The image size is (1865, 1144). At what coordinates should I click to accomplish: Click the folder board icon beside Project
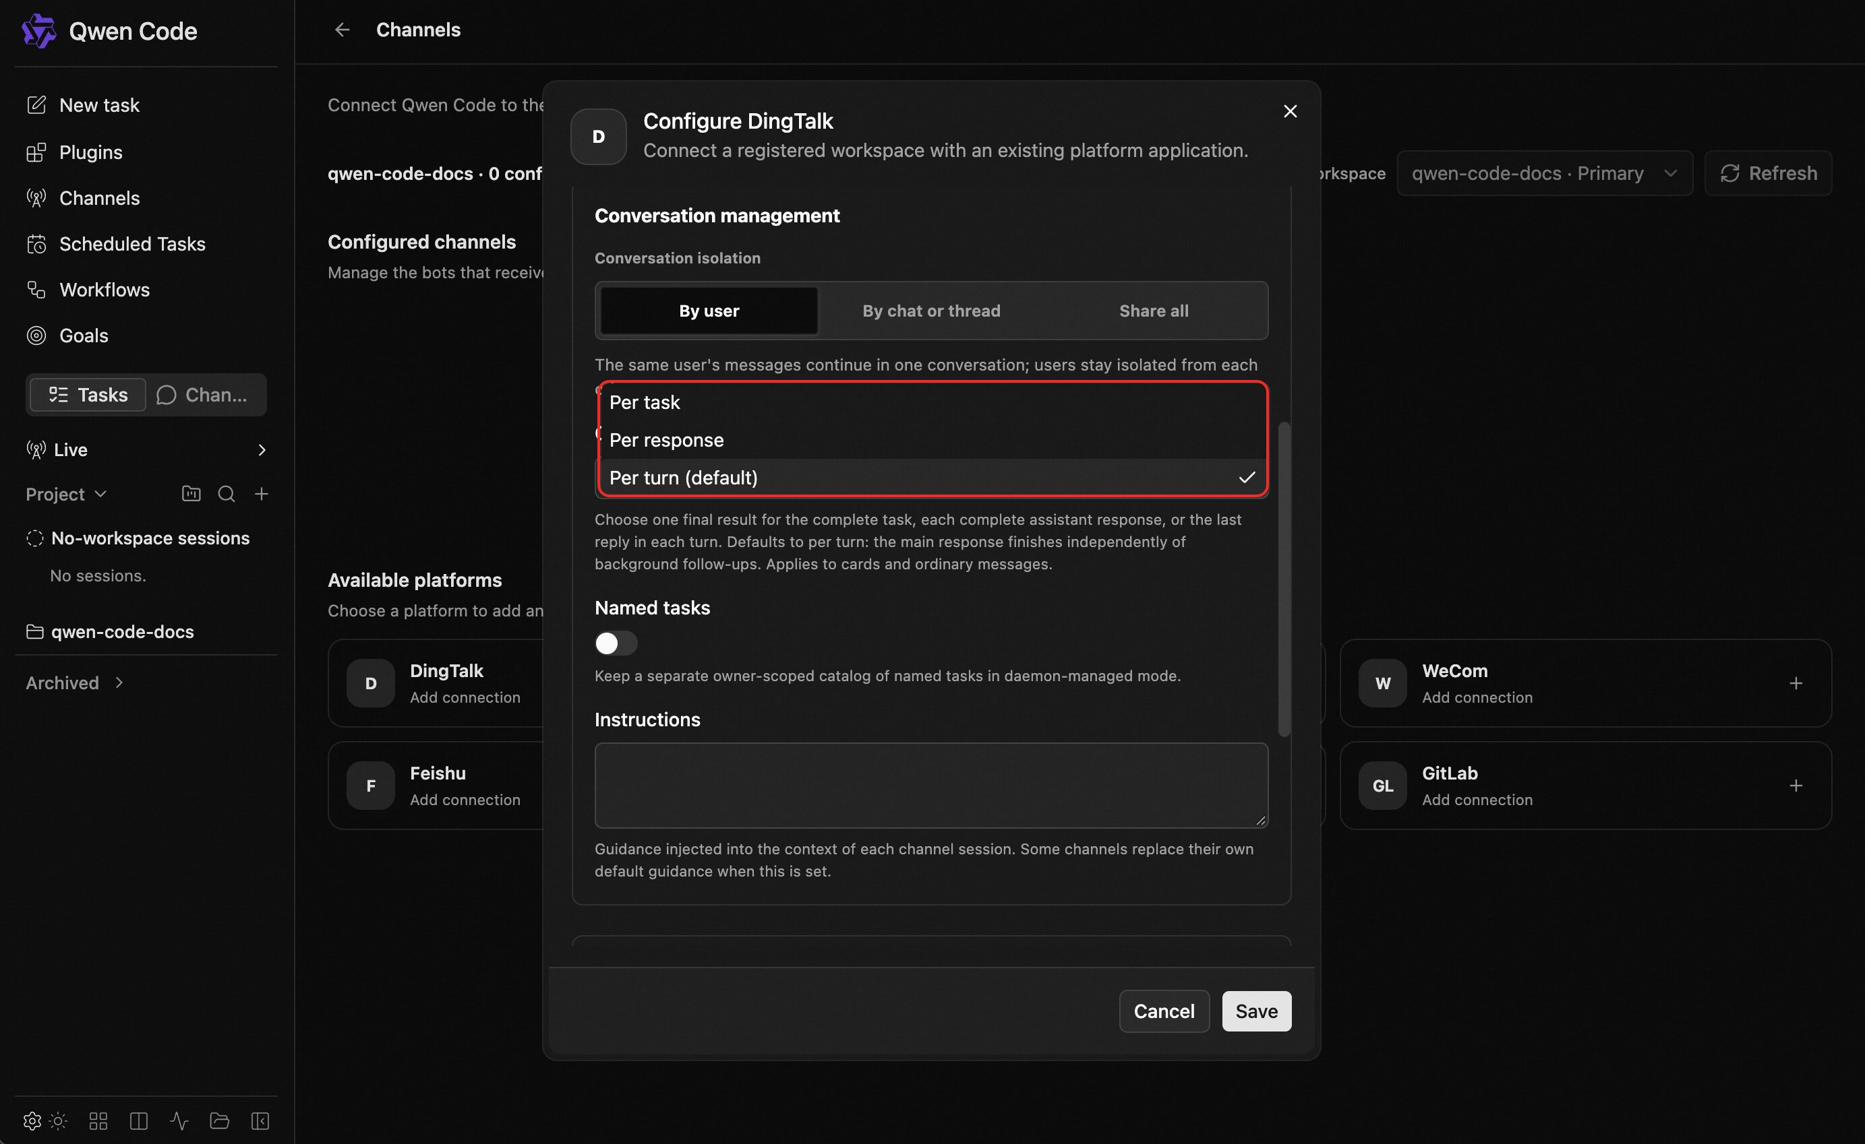pyautogui.click(x=191, y=494)
